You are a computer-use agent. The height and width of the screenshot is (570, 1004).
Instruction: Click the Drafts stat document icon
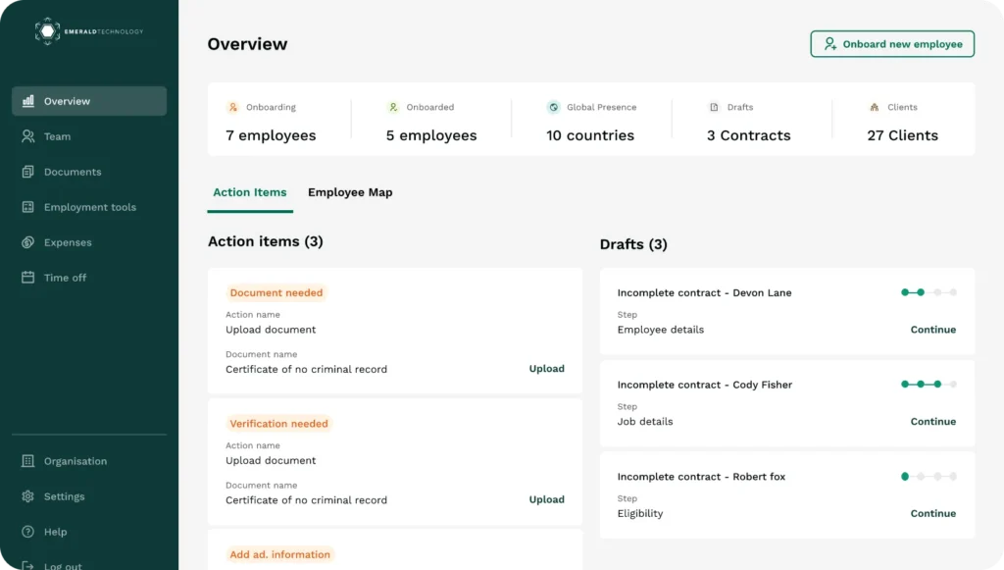pos(714,107)
